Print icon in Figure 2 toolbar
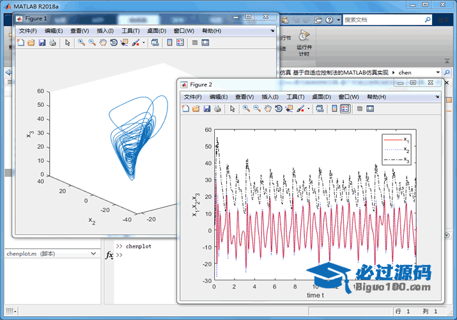Image resolution: width=457 pixels, height=320 pixels. coord(217,109)
